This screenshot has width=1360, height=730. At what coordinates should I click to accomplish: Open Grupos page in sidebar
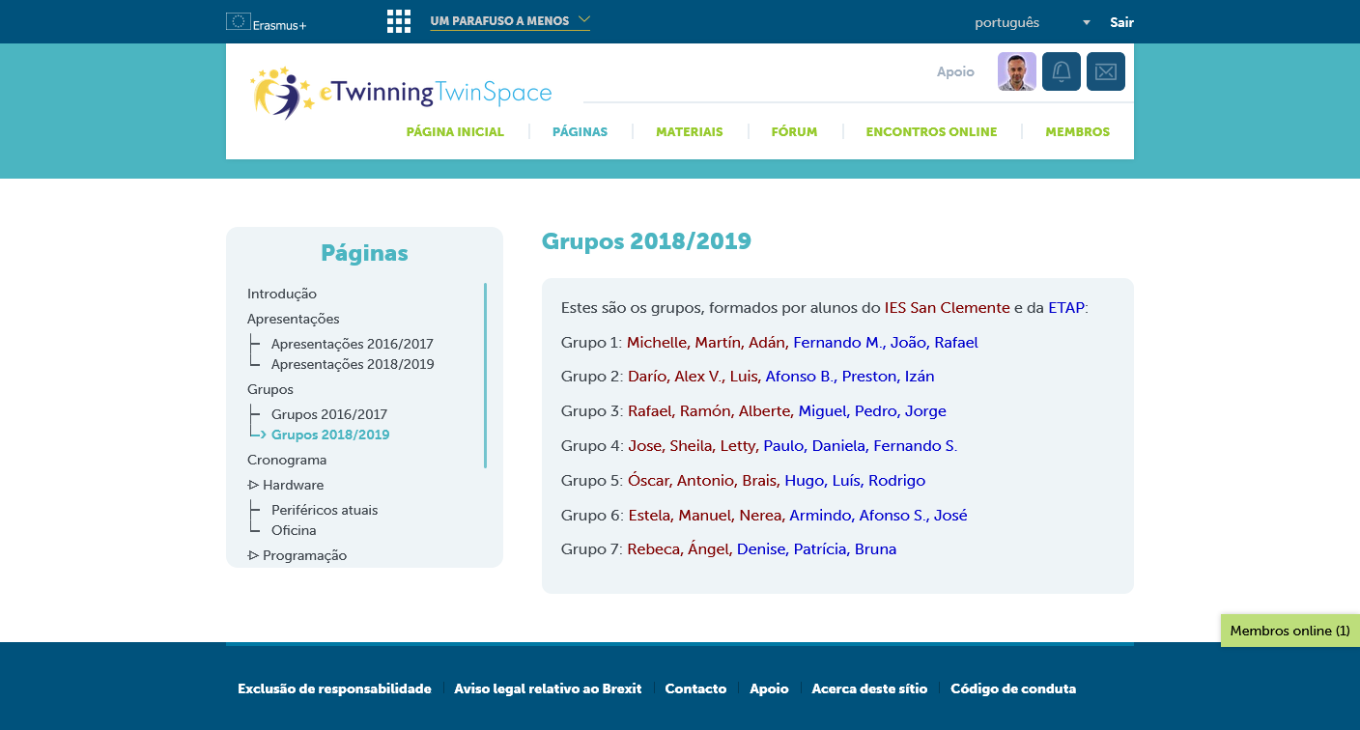[x=270, y=389]
